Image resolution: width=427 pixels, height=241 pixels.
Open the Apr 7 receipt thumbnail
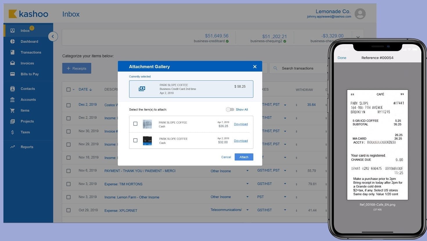coord(147,124)
